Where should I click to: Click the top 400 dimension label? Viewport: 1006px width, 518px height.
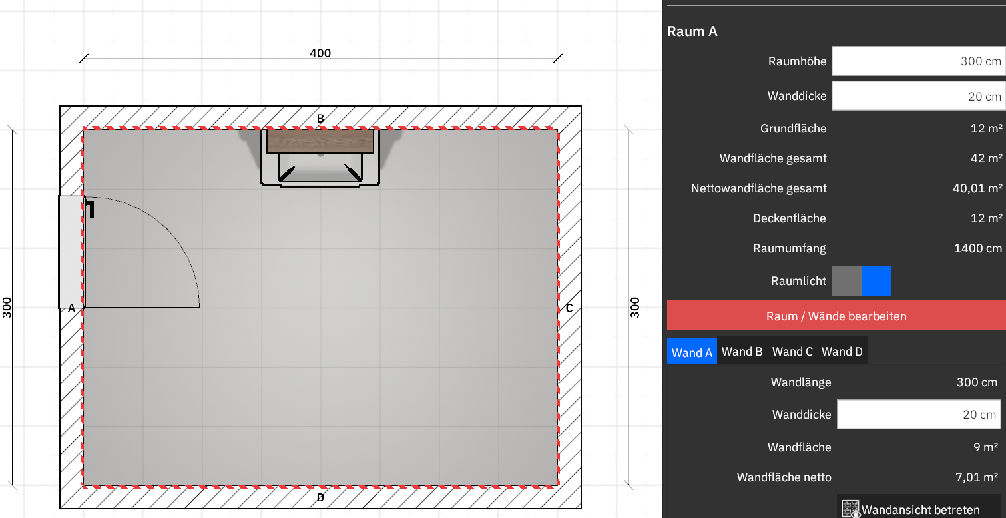[320, 53]
